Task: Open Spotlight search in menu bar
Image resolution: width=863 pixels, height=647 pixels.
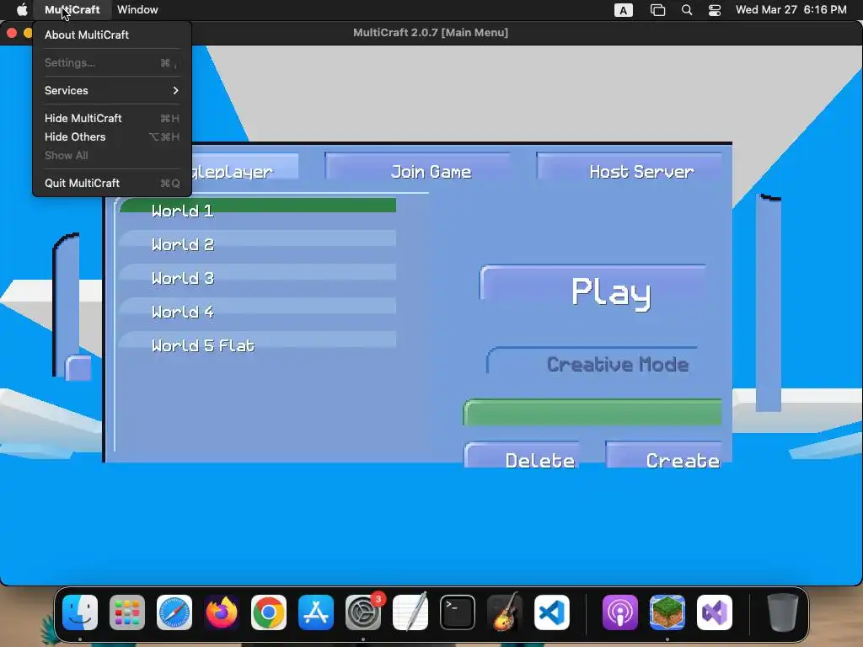Action: pos(687,10)
